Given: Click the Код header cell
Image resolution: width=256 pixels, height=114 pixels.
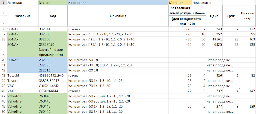Looking at the screenshot, I should (53, 16).
